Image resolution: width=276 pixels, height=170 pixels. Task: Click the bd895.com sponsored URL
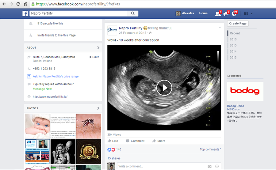pos(234,109)
